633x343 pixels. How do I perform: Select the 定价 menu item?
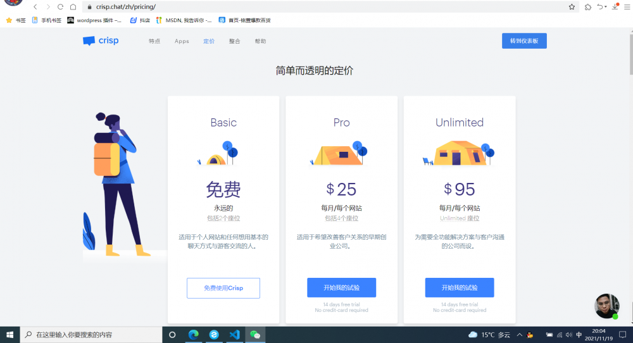coord(209,41)
